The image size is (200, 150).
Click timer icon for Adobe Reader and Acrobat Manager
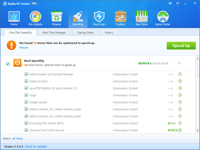180,74
